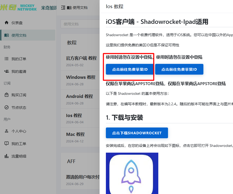Navigate to 购买订阅
Viewport: 233px width, 194px height.
coord(28,95)
